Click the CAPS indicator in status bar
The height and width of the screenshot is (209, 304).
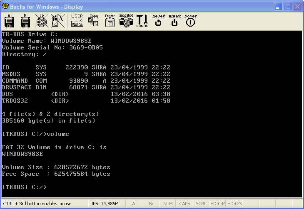pos(184,204)
